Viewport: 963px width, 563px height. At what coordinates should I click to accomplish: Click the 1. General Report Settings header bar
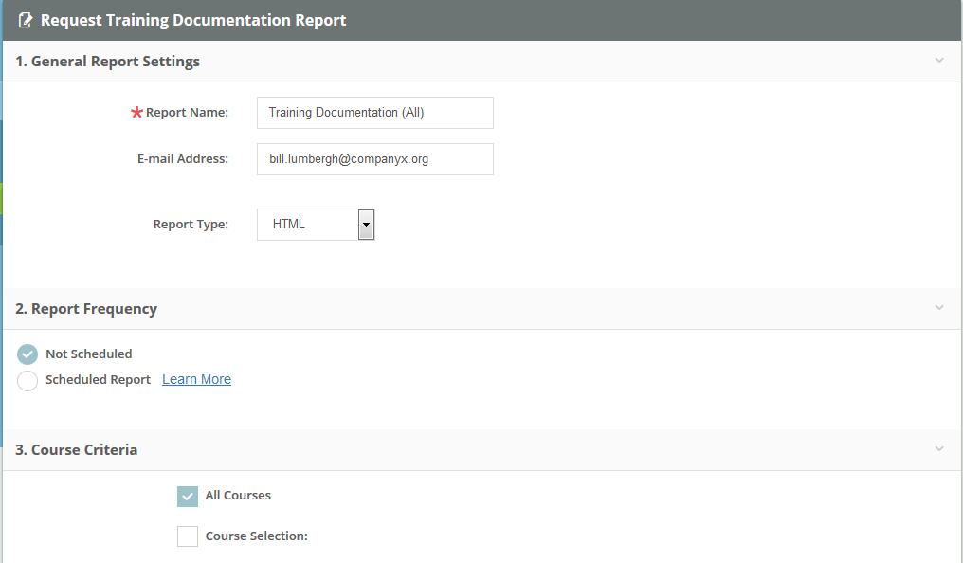pyautogui.click(x=107, y=60)
